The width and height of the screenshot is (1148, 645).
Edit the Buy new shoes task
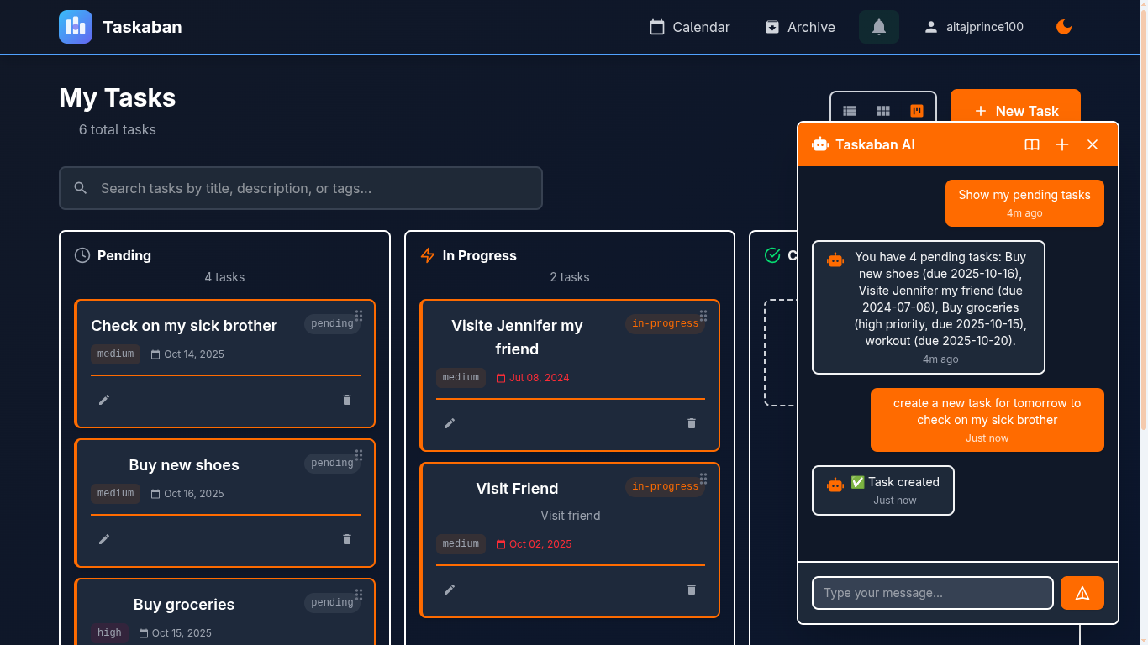[104, 539]
